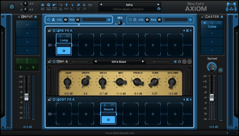The height and width of the screenshot is (136, 239).
Task: Click the Blue Cat headphones cat logo
Action: [231, 7]
